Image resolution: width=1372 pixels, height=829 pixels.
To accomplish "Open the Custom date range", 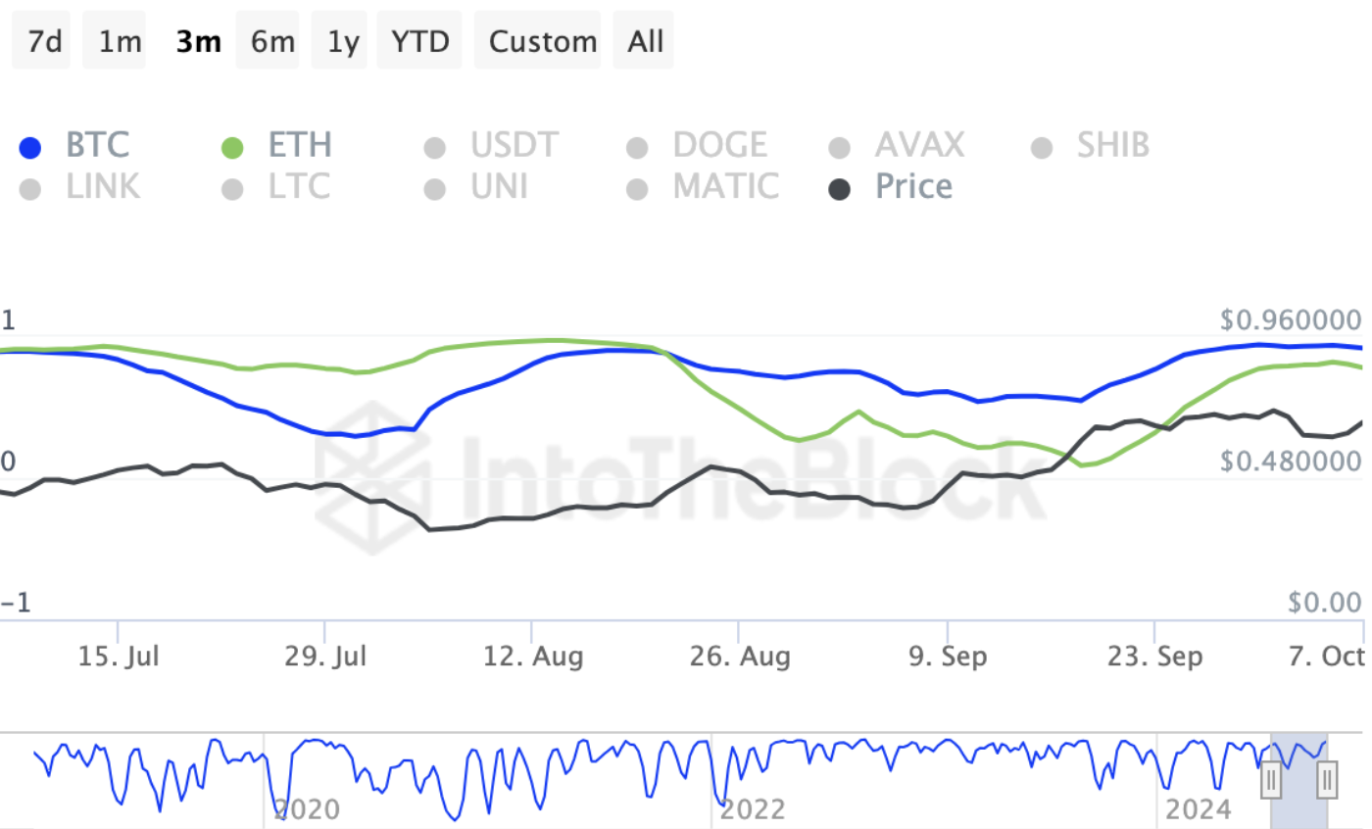I will pyautogui.click(x=543, y=41).
